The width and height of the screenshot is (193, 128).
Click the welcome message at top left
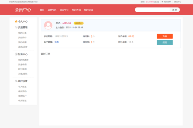23,2
